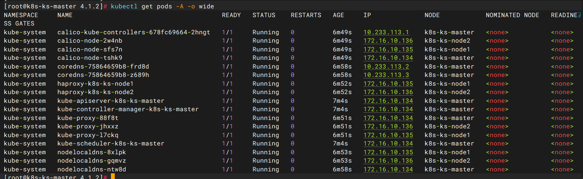This screenshot has height=179, width=583.
Task: Click pod name nodelocaldns-gqmvz
Action: point(92,161)
